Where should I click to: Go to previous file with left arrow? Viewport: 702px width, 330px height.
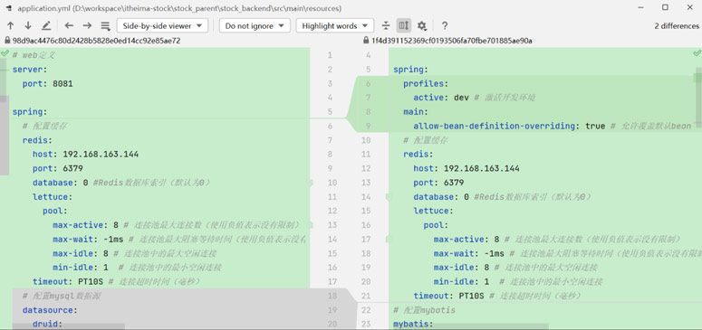[x=69, y=25]
